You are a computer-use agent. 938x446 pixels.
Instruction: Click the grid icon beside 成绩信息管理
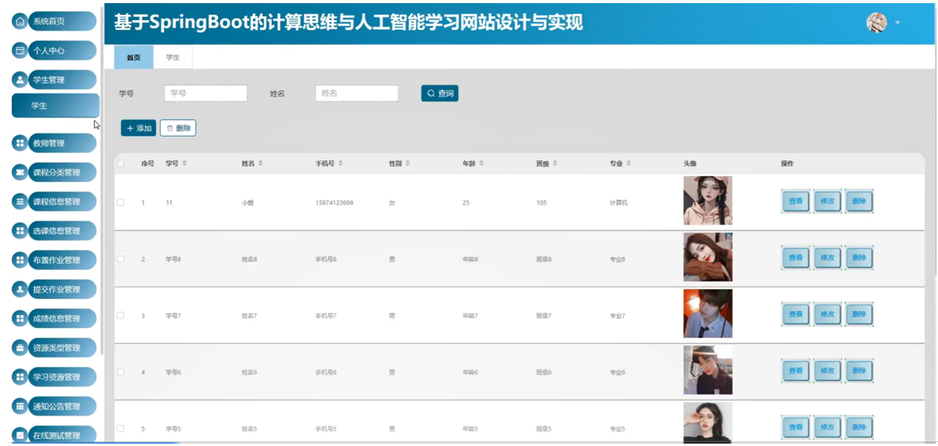(x=20, y=319)
